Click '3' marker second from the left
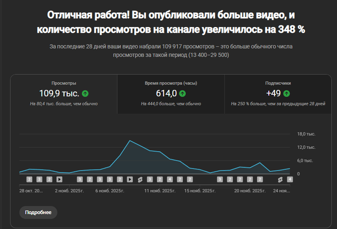Viewport: 337px width, 229px height. tap(39, 179)
